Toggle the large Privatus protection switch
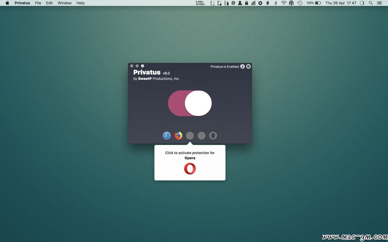The height and width of the screenshot is (242, 388). click(x=190, y=103)
